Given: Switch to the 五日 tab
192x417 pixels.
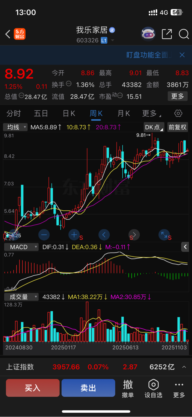Looking at the screenshot, I should [x=41, y=114].
